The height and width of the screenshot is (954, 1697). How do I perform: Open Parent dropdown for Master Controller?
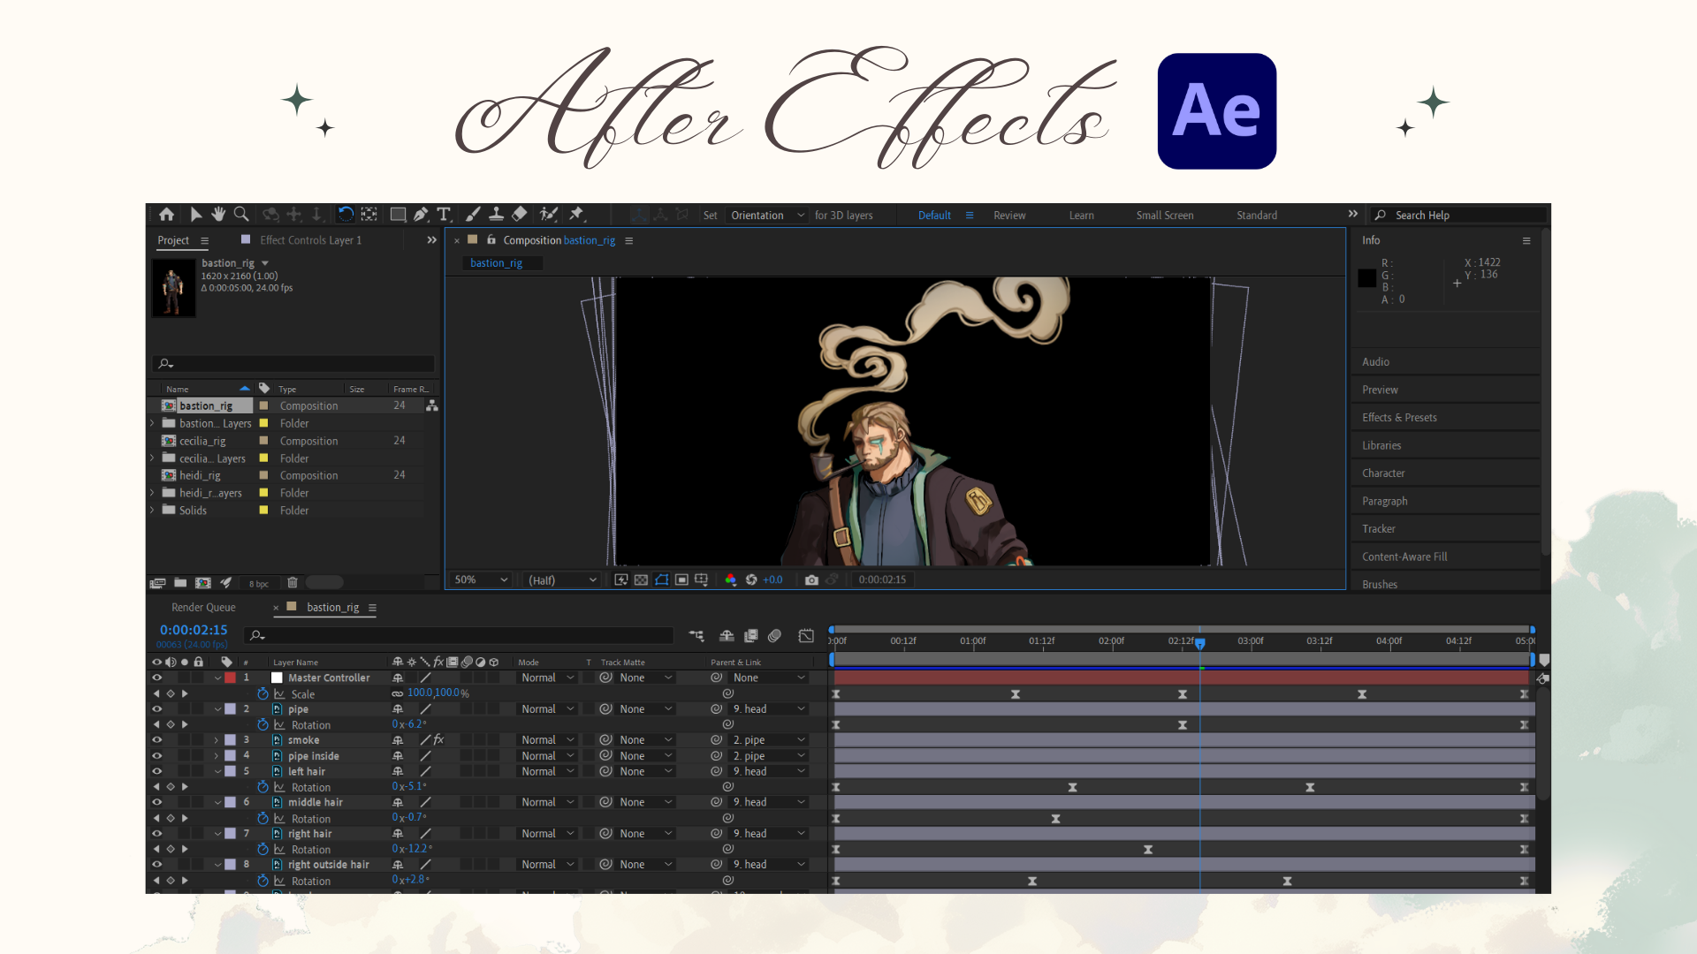point(769,678)
